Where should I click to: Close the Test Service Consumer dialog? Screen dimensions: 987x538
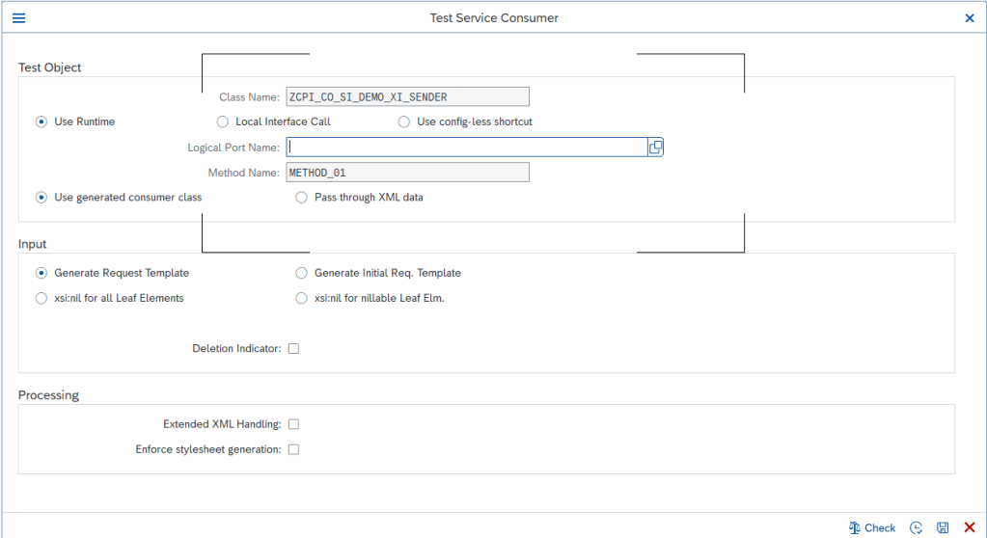970,18
